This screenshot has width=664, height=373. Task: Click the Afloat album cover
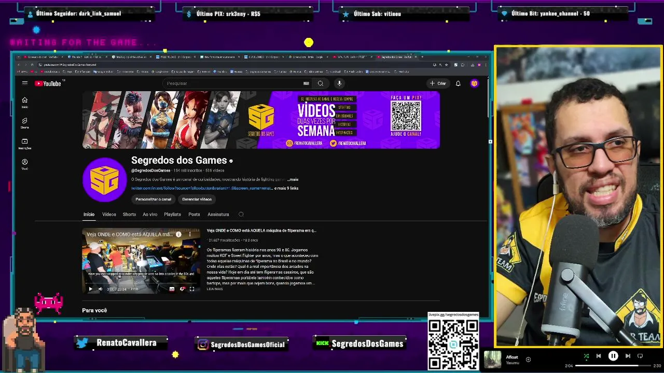pyautogui.click(x=493, y=360)
